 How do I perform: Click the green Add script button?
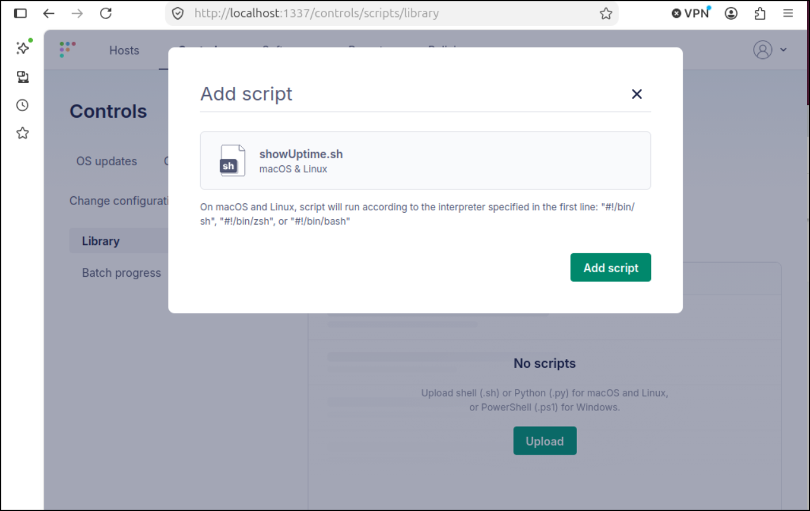(611, 268)
